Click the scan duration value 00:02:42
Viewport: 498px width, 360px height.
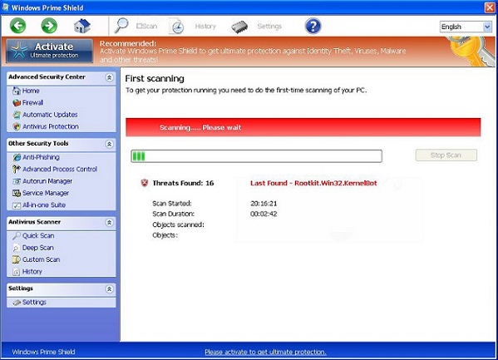tap(264, 214)
